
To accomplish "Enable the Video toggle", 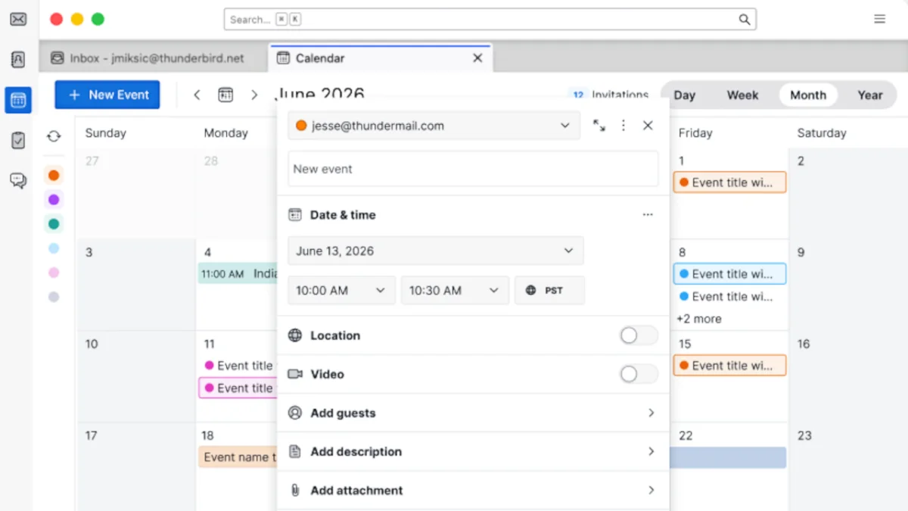I will pos(638,374).
